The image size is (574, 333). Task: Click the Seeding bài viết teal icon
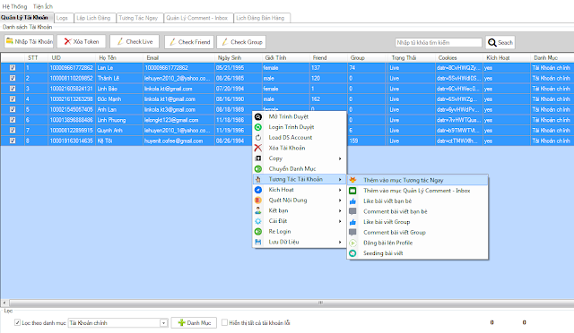point(352,253)
